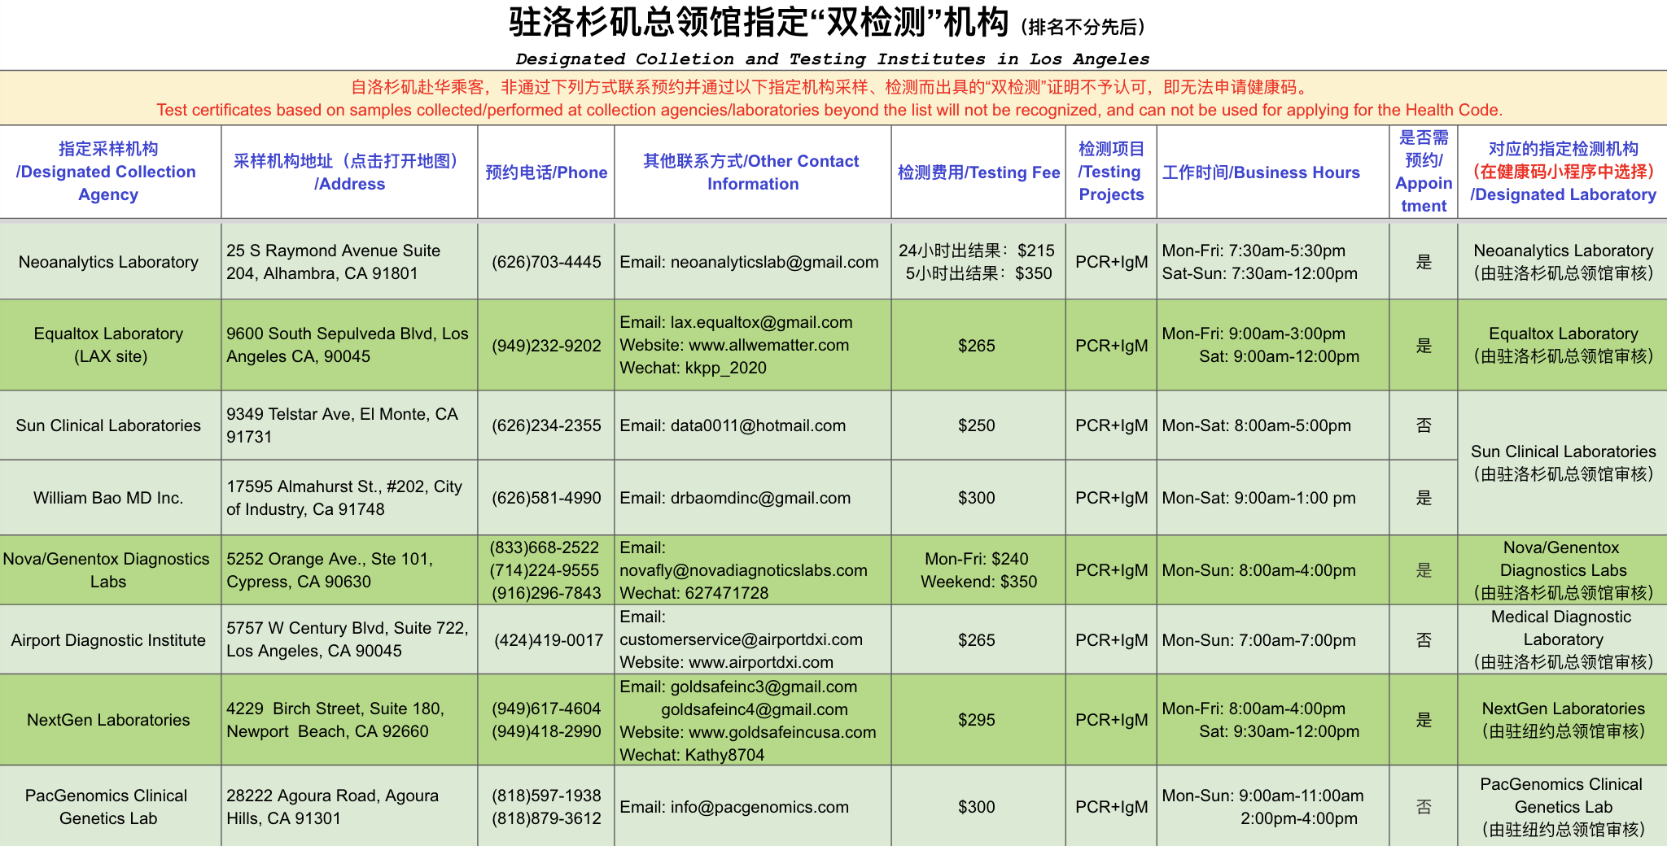Open map for 5757 W Century Blvd address
Image resolution: width=1667 pixels, height=846 pixels.
click(348, 639)
